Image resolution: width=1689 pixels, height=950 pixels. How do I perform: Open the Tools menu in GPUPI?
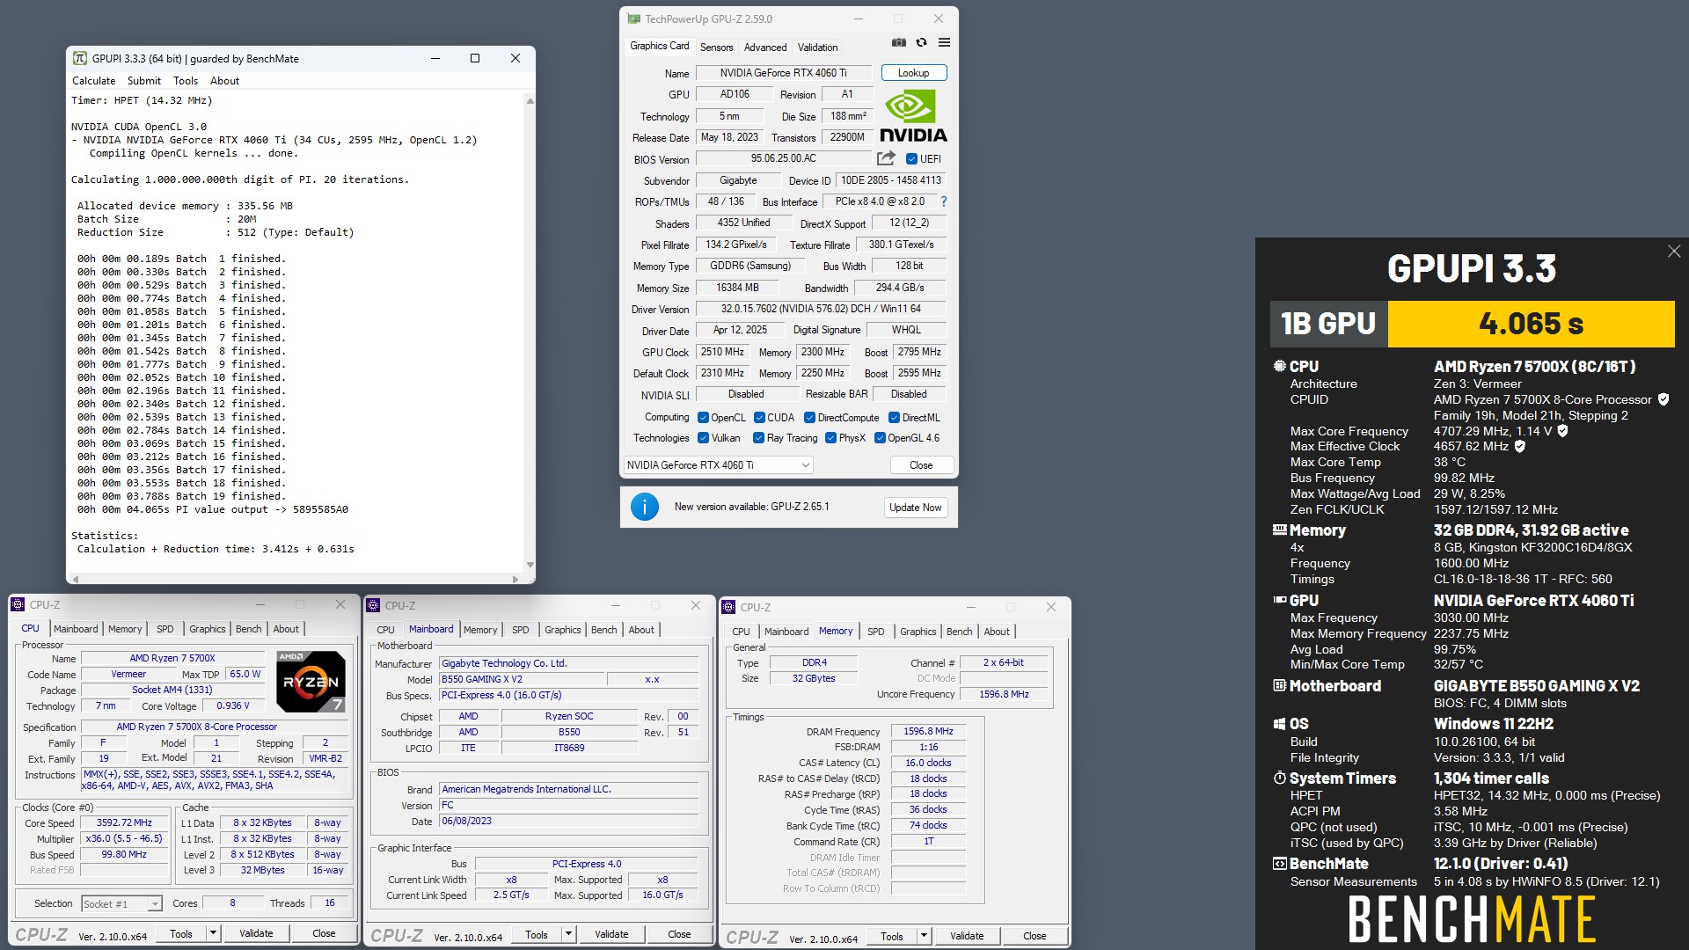pyautogui.click(x=186, y=80)
